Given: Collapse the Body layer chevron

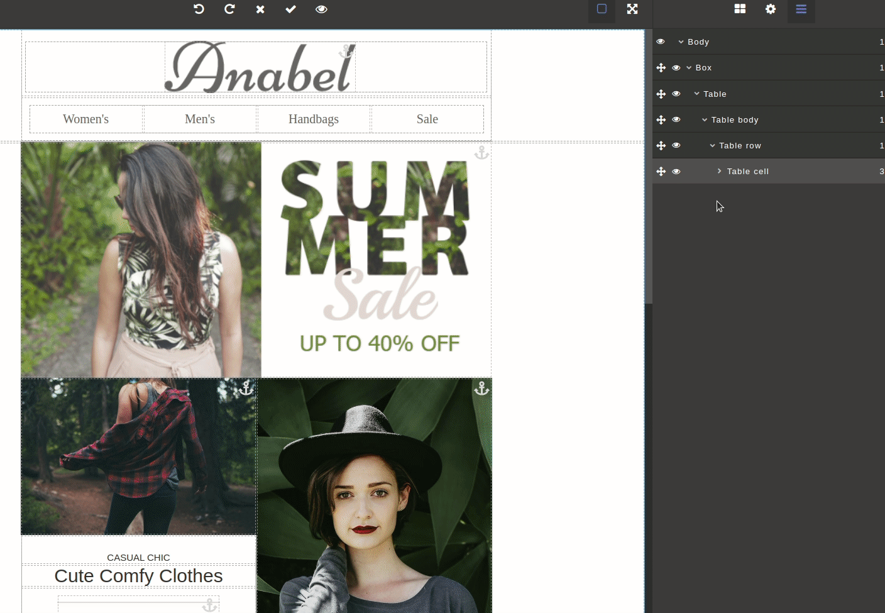Looking at the screenshot, I should [681, 42].
